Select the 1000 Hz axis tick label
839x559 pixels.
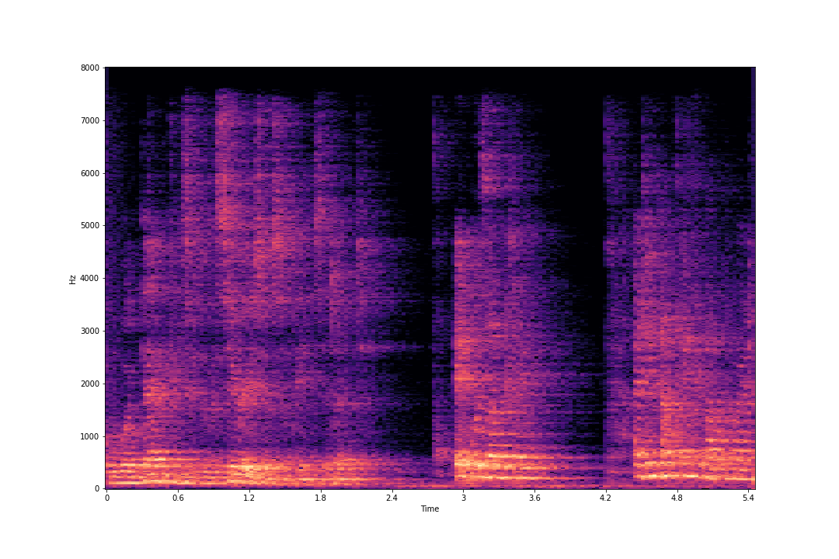92,436
